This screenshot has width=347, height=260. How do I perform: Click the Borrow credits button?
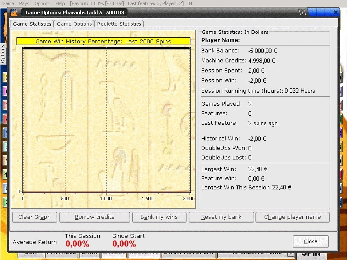(x=95, y=217)
